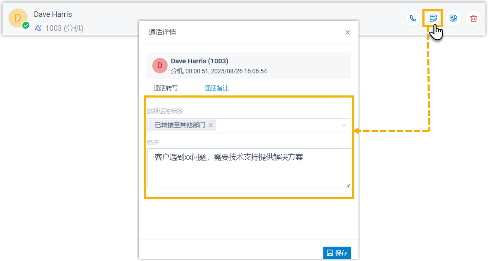Screen dimensions: 488x261
Task: Select the 通话备注 tab
Action: tap(217, 88)
